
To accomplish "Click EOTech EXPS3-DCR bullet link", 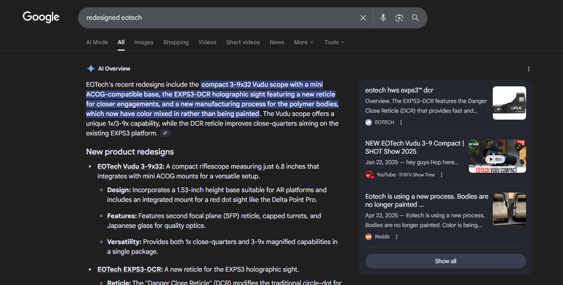I will (130, 269).
